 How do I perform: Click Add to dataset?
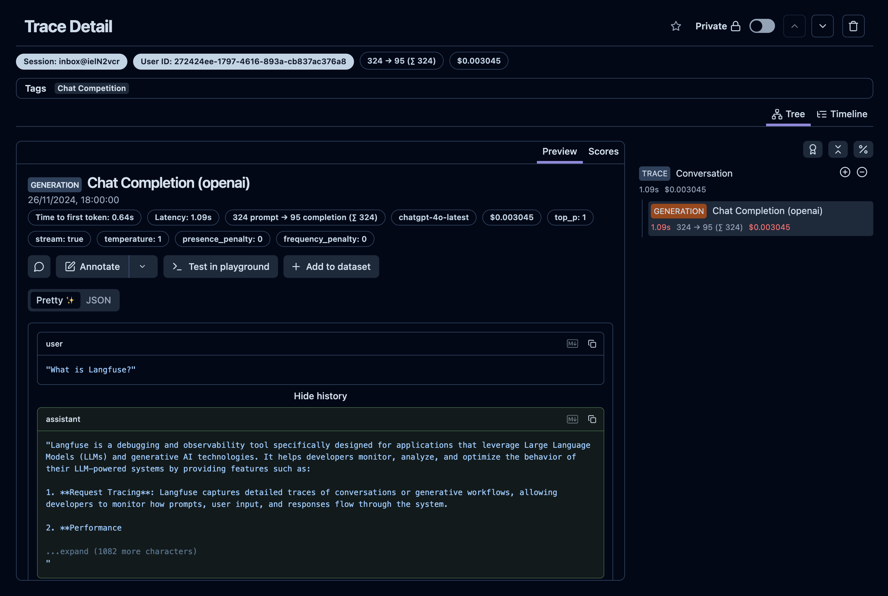(331, 266)
